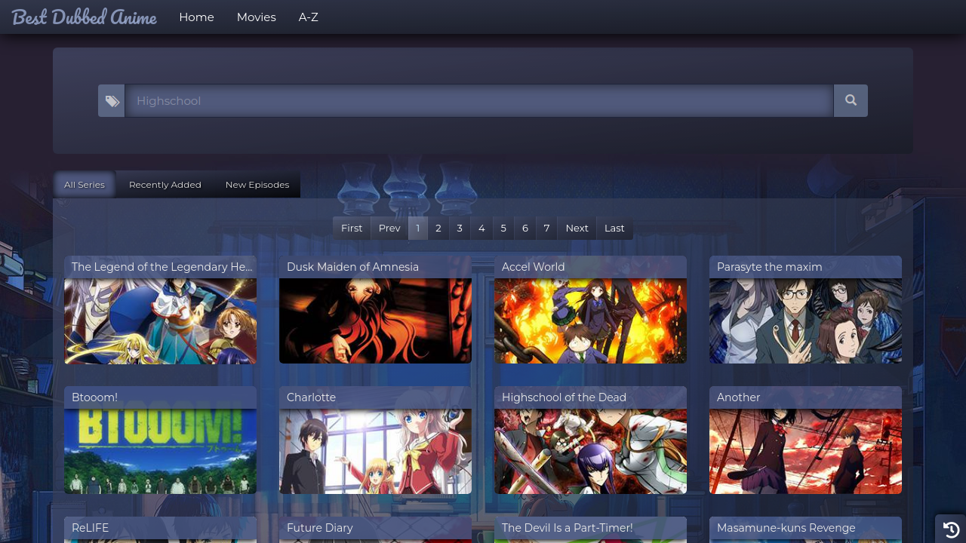Switch to the All Series tab
Screen dimensions: 966x543
pos(85,185)
